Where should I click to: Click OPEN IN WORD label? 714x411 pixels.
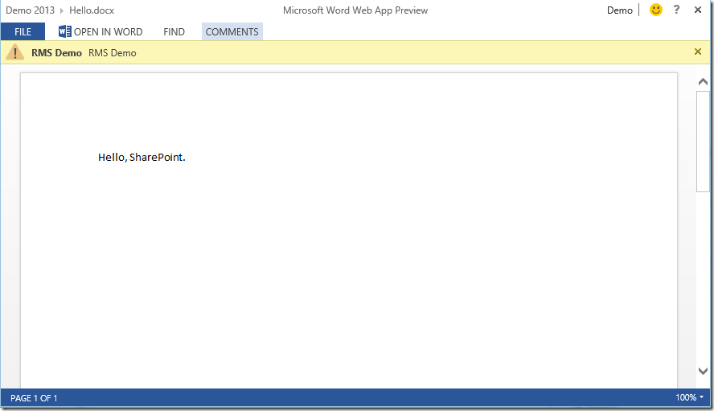coord(109,32)
